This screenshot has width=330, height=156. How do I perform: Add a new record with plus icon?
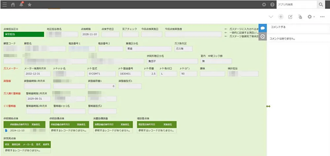point(281,17)
